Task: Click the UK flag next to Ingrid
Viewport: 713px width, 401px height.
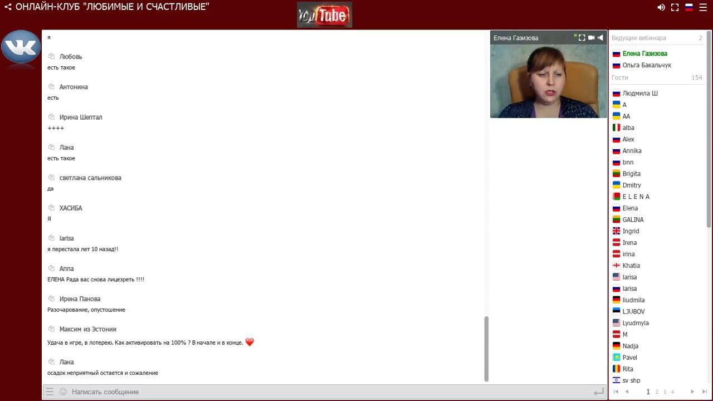Action: point(616,231)
